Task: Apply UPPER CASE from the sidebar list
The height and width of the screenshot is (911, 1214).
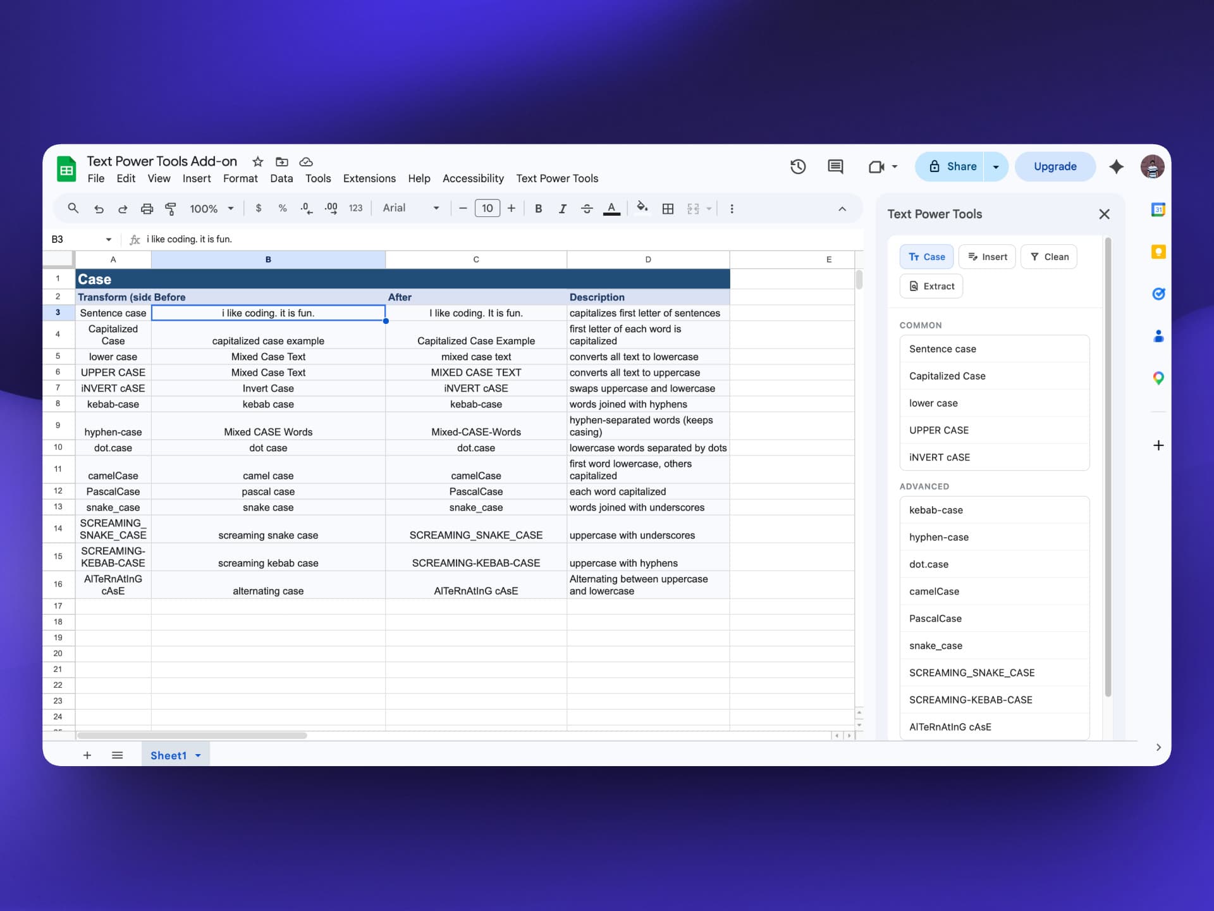Action: pos(995,430)
